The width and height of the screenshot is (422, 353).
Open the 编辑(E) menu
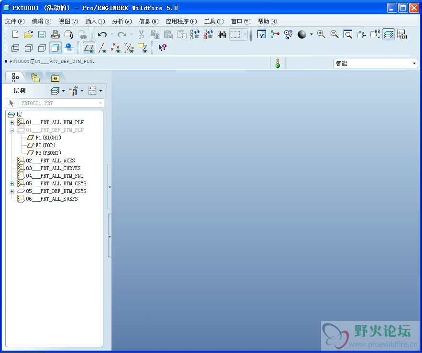pyautogui.click(x=42, y=21)
